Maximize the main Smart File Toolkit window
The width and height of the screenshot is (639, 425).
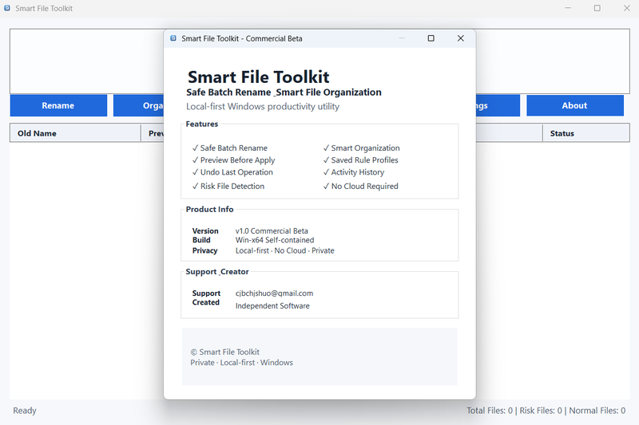click(597, 8)
